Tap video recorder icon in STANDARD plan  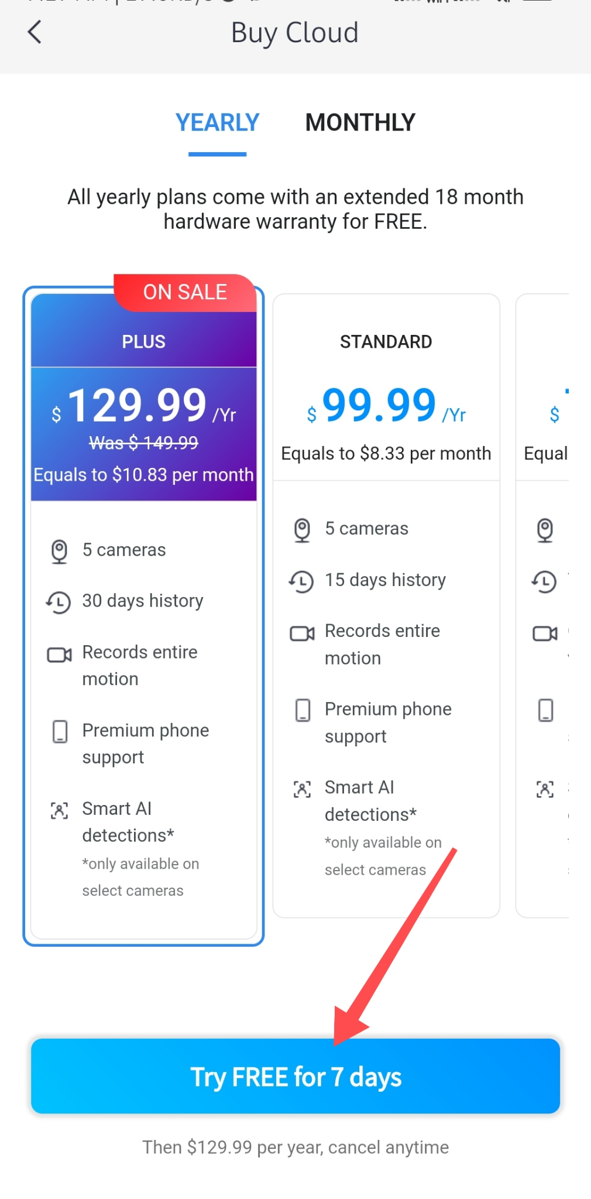tap(302, 633)
